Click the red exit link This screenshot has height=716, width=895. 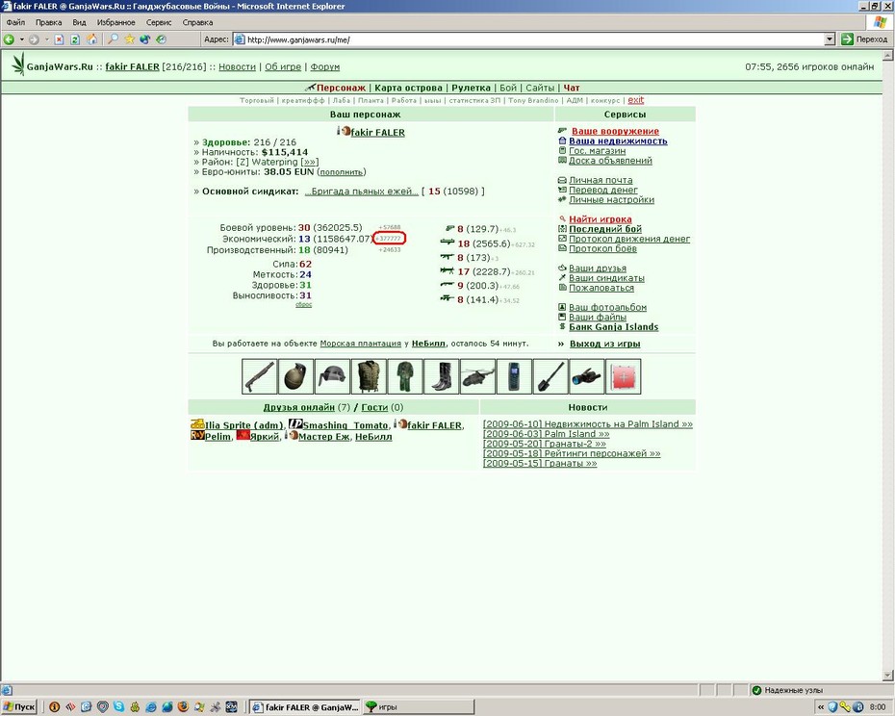point(636,100)
